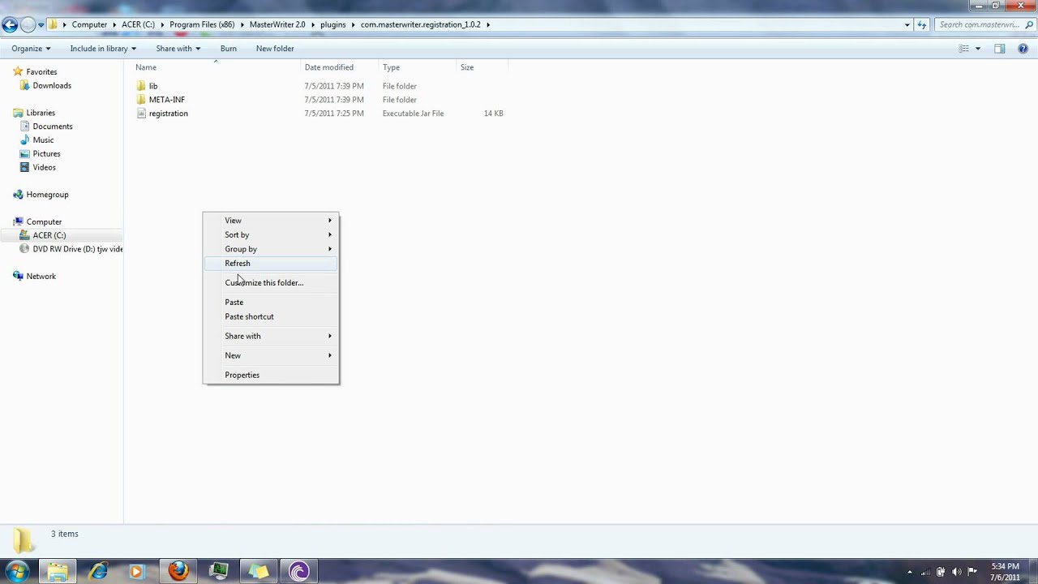Click the Favorites star item
This screenshot has height=584, width=1038.
click(36, 72)
